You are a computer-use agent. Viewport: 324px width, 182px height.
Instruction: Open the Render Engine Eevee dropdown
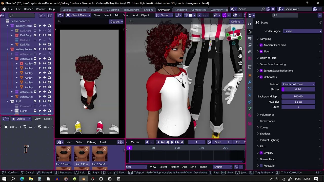(x=302, y=31)
